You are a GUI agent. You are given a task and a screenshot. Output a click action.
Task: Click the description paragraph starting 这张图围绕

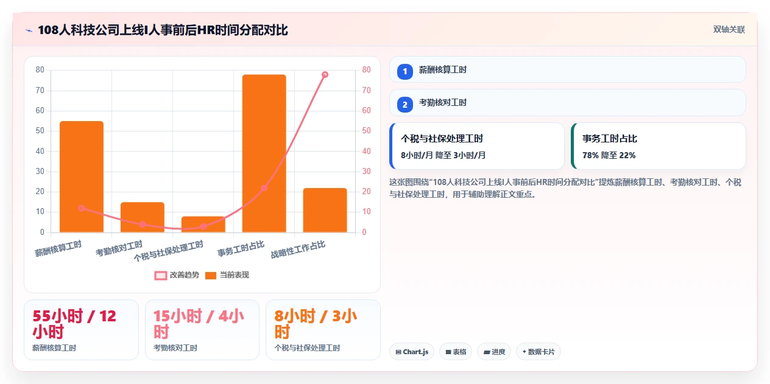point(565,189)
